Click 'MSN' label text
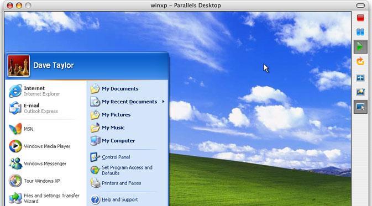 (29, 129)
